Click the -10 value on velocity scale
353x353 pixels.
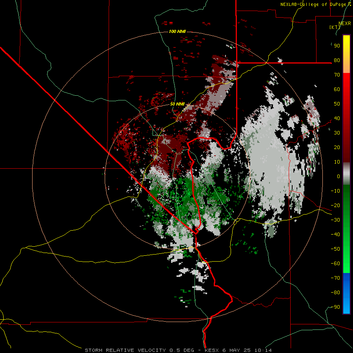click(335, 191)
